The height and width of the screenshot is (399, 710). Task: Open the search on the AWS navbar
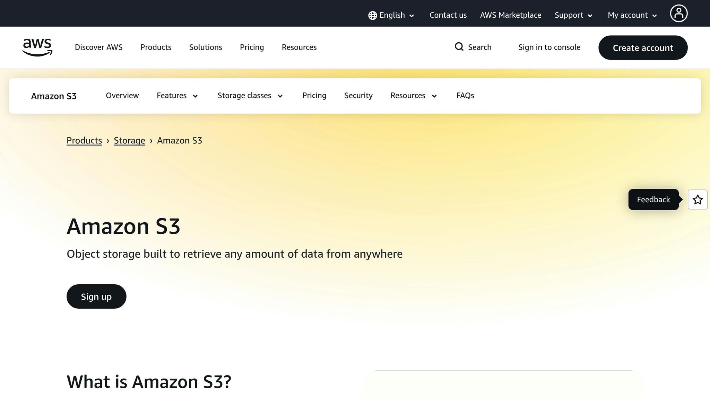(x=474, y=47)
